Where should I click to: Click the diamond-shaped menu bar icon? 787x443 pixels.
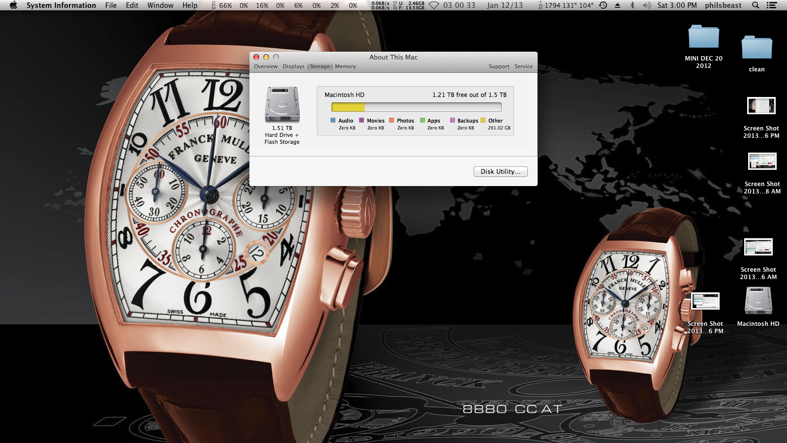point(434,5)
